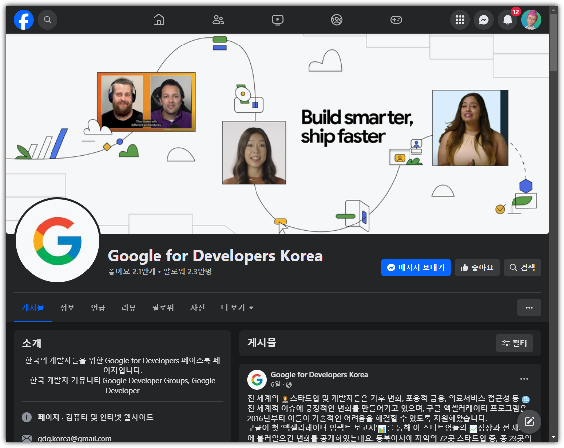Open the Facebook home logo
Screen dimensions: 564x448
coord(24,20)
